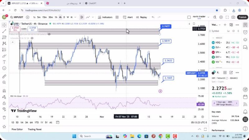Start bar Replay mode
The image size is (249, 140).
click(141, 17)
